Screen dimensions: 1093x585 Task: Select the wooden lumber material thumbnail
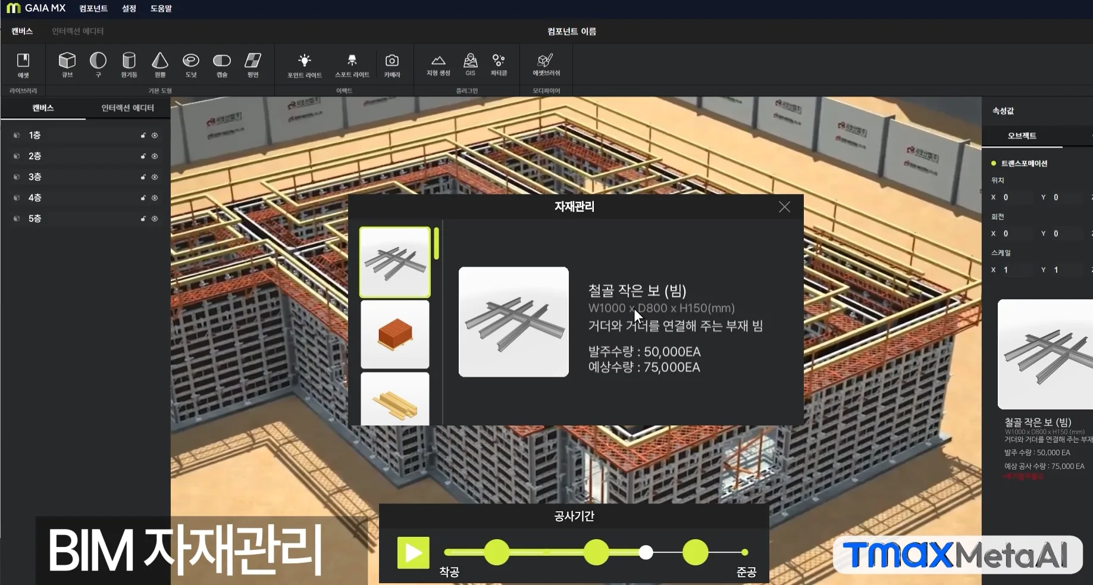click(x=395, y=399)
